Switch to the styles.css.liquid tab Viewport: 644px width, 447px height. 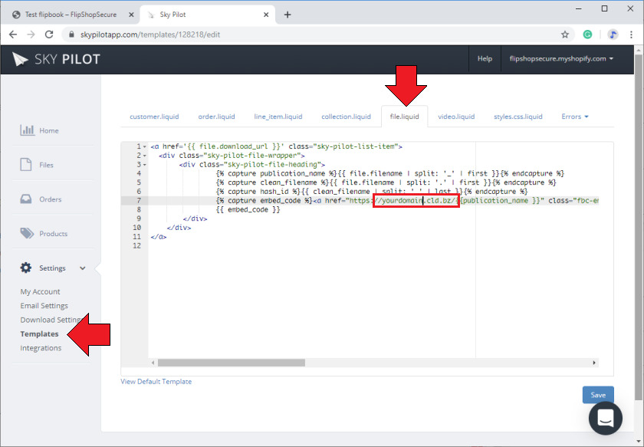tap(518, 117)
